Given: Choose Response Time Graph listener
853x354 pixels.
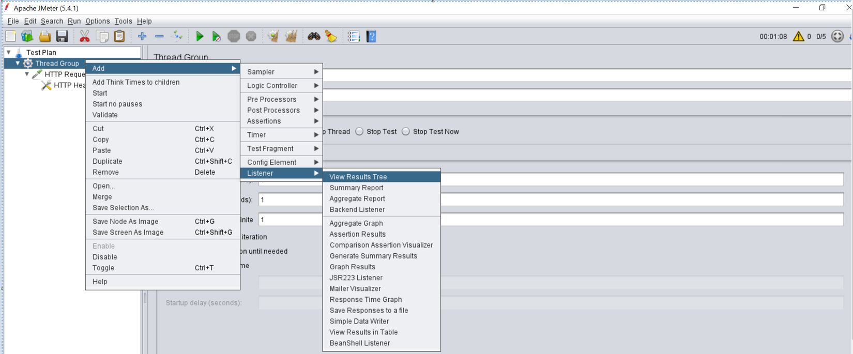Looking at the screenshot, I should pyautogui.click(x=382, y=300).
